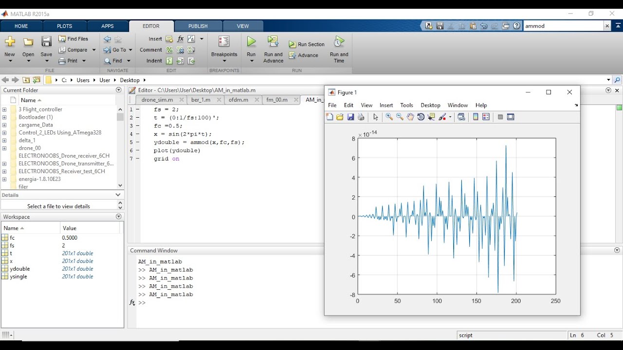Click Insert Legend icon in Figure 1
Viewport: 623px width, 350px height.
[x=486, y=117]
